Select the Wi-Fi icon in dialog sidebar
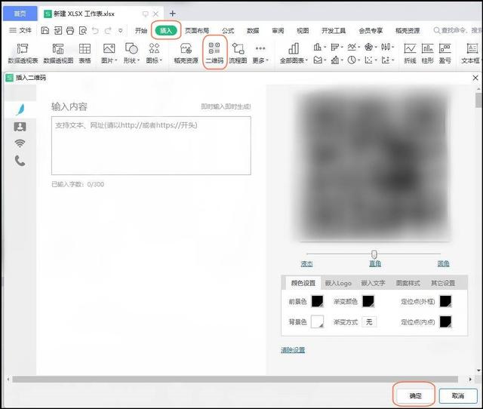Image resolution: width=483 pixels, height=409 pixels. [x=20, y=143]
